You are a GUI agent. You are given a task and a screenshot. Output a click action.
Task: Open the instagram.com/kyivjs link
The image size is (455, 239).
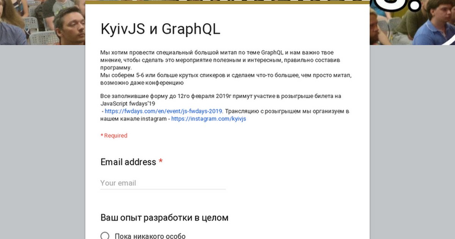pyautogui.click(x=209, y=119)
